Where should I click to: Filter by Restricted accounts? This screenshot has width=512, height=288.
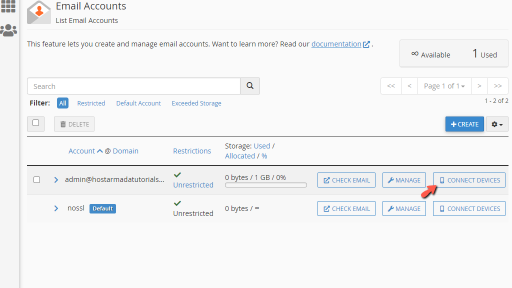[x=91, y=103]
